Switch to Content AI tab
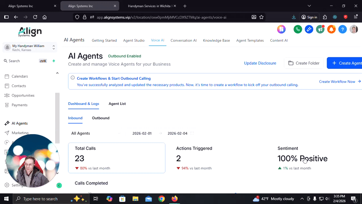Viewport: 362px width, 204px height. point(279,40)
